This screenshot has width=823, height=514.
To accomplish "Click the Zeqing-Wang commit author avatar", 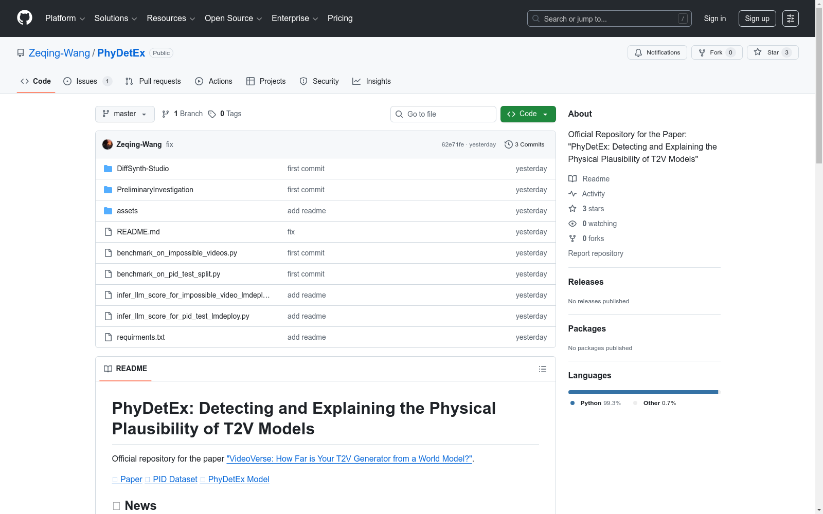I will [108, 144].
